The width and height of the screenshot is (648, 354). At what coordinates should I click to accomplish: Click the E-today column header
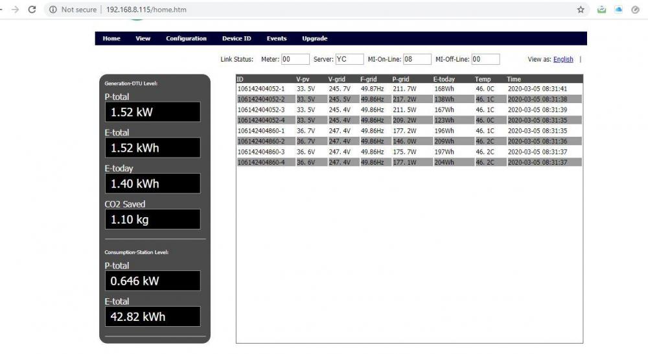444,79
